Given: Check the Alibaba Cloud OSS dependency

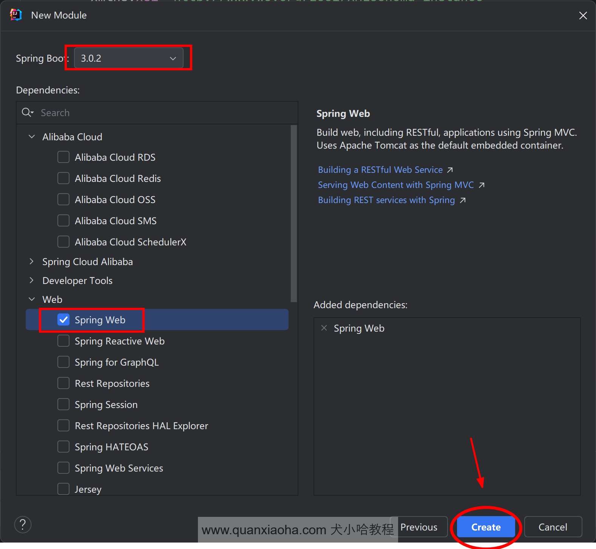Looking at the screenshot, I should (63, 199).
